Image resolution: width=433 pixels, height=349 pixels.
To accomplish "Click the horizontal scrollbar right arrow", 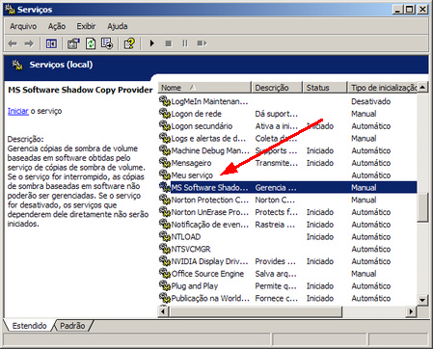I will coord(411,311).
